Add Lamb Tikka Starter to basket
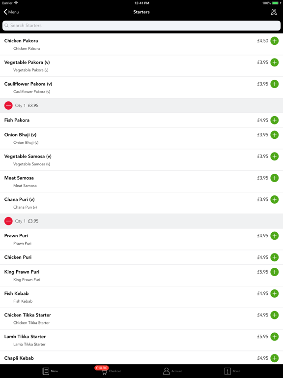The height and width of the screenshot is (378, 283). pyautogui.click(x=274, y=337)
